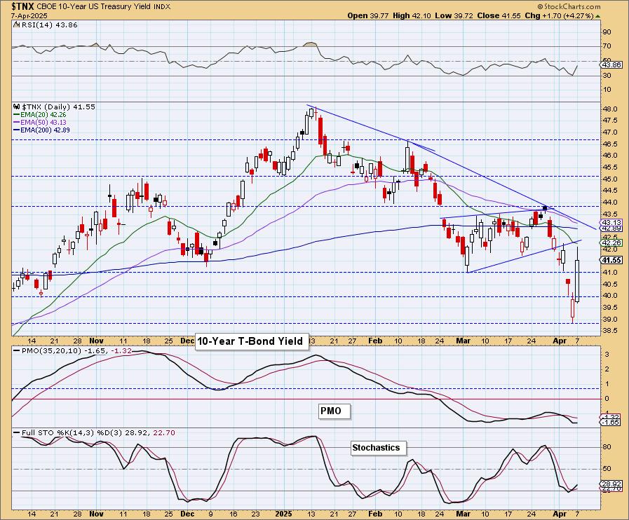This screenshot has height=520, width=629.
Task: Click the candlestick icon beside the $TNX (Daily) legend
Action: [17, 107]
